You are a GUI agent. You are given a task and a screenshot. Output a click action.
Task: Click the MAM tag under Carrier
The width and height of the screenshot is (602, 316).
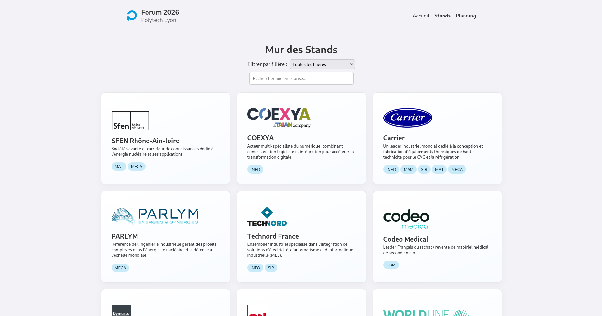tap(408, 169)
